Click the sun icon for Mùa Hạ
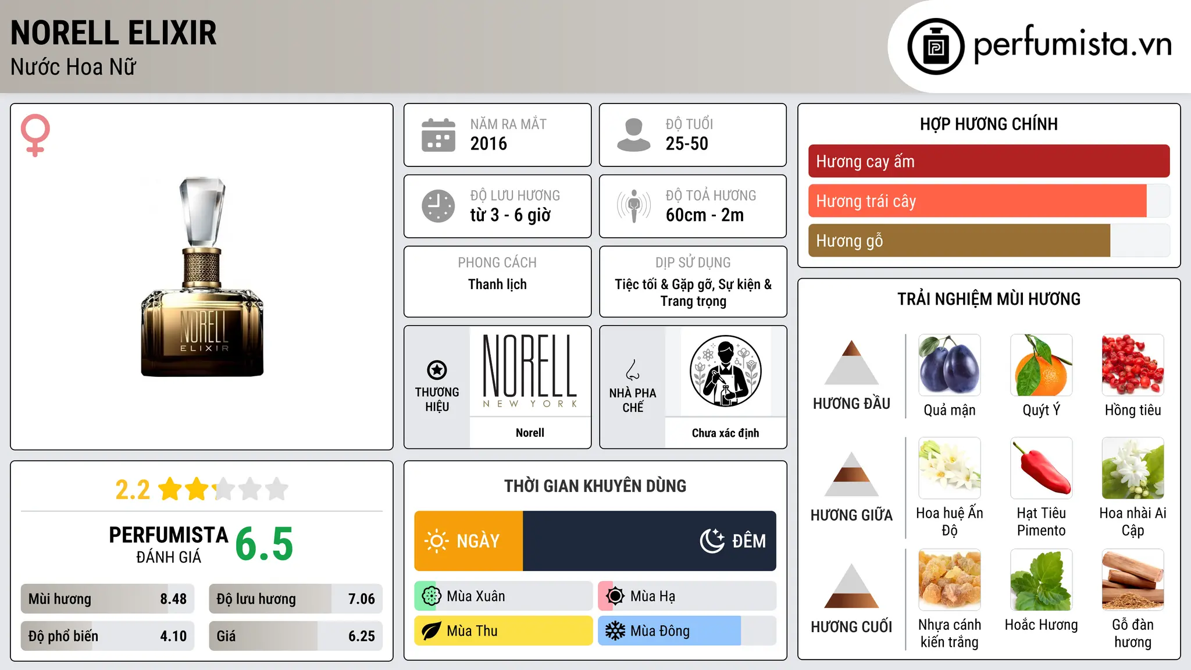Image resolution: width=1191 pixels, height=670 pixels. pyautogui.click(x=615, y=596)
